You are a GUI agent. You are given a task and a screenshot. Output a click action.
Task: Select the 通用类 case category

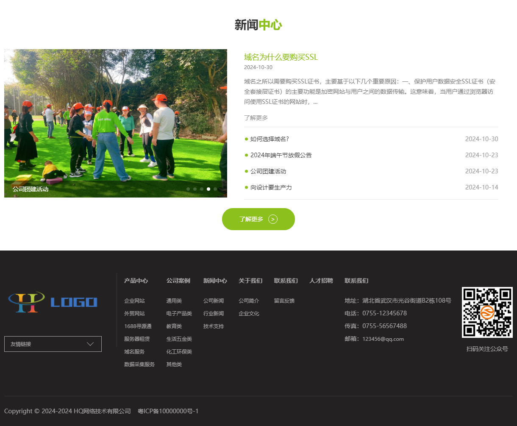coord(174,301)
